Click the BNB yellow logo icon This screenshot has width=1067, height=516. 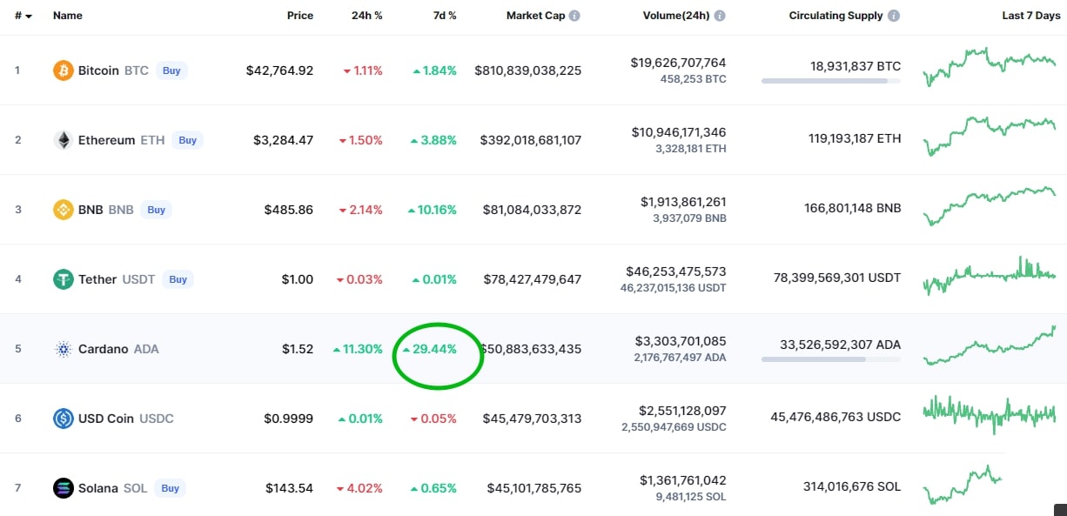[63, 210]
